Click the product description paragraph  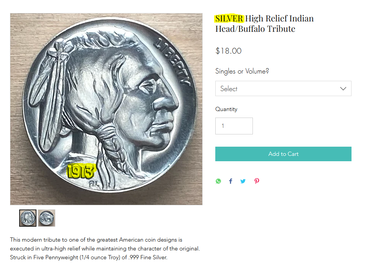(105, 249)
